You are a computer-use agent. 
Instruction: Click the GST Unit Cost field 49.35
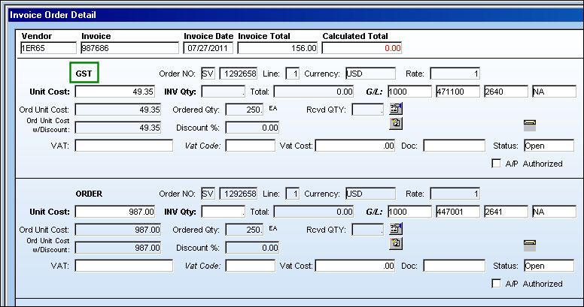click(x=114, y=92)
